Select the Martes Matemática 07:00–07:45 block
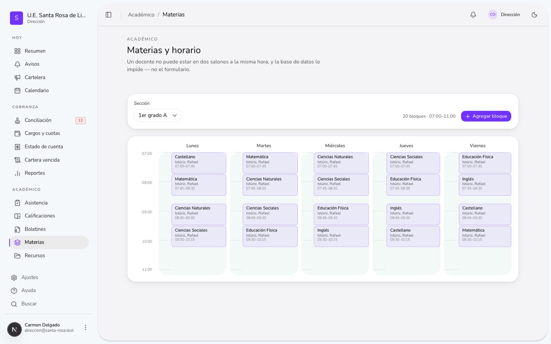The height and width of the screenshot is (344, 551). click(270, 163)
